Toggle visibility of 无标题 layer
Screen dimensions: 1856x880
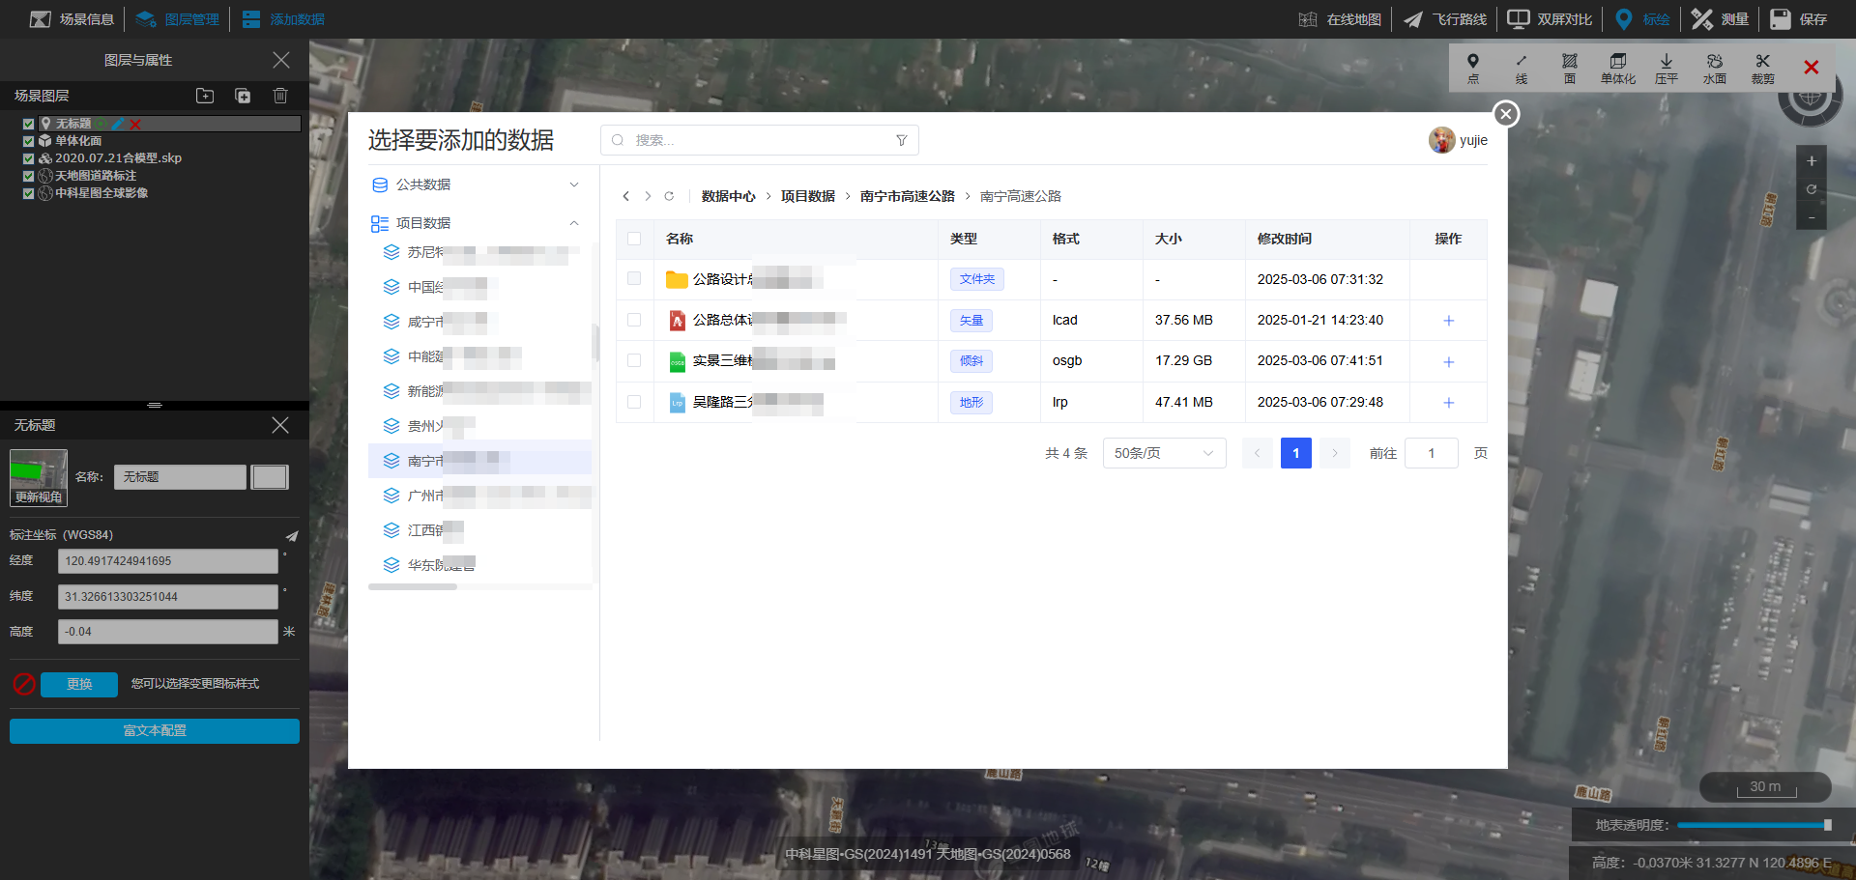pyautogui.click(x=29, y=124)
